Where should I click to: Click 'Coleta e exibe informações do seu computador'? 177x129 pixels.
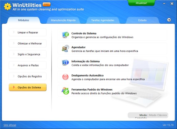[x=100, y=65]
